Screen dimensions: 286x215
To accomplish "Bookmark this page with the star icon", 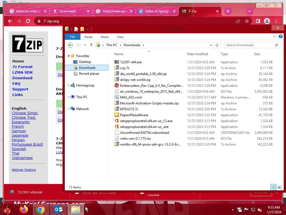I will (x=247, y=21).
